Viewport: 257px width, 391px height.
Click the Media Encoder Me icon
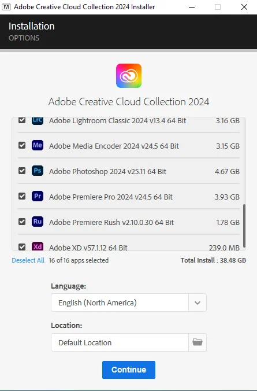pyautogui.click(x=38, y=145)
